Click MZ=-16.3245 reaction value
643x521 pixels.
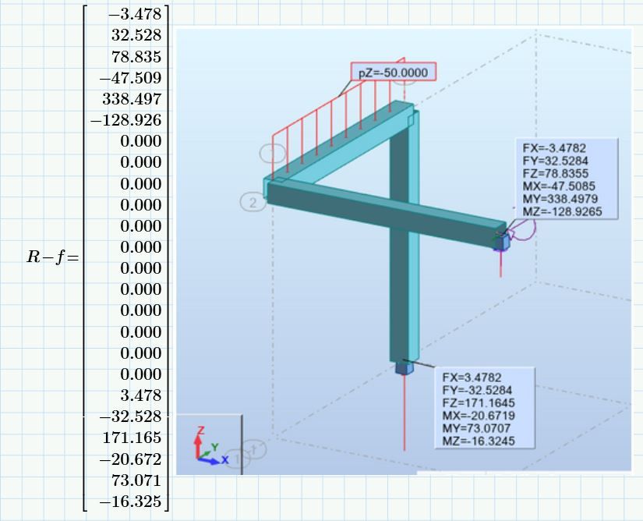(x=479, y=441)
